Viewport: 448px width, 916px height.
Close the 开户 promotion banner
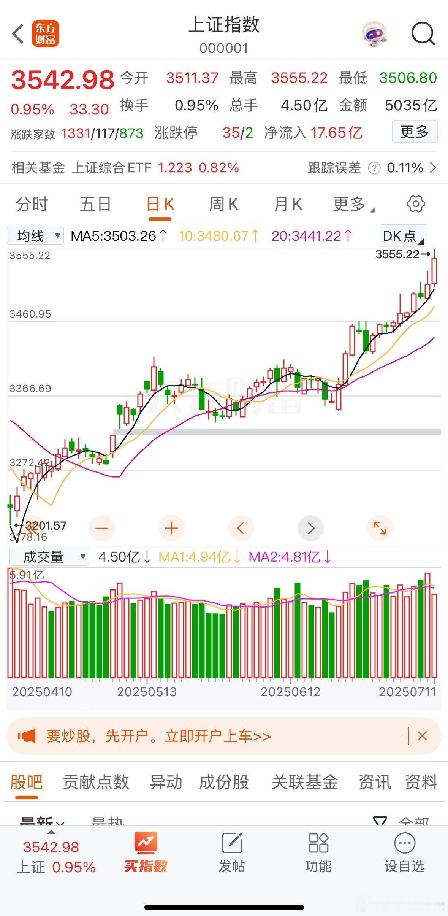(422, 736)
